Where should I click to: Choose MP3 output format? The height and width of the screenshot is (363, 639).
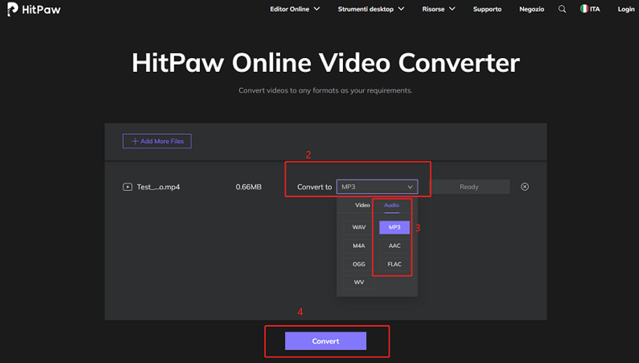pos(395,228)
